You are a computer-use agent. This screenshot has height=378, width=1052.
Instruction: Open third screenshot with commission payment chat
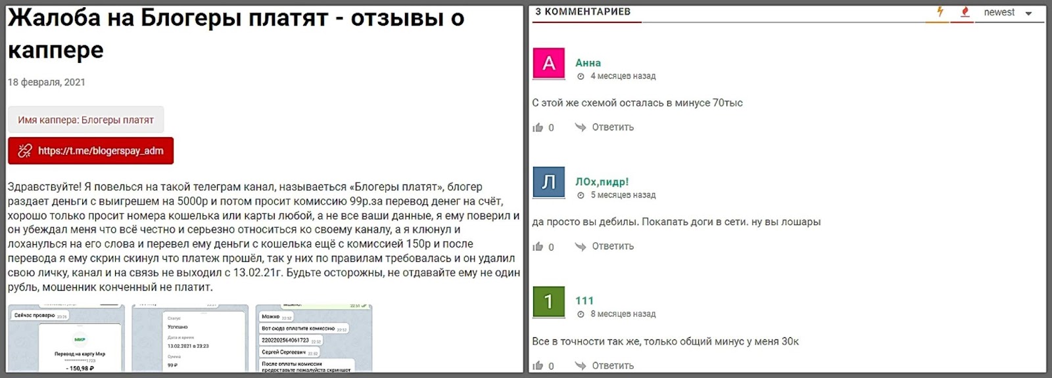pos(314,339)
